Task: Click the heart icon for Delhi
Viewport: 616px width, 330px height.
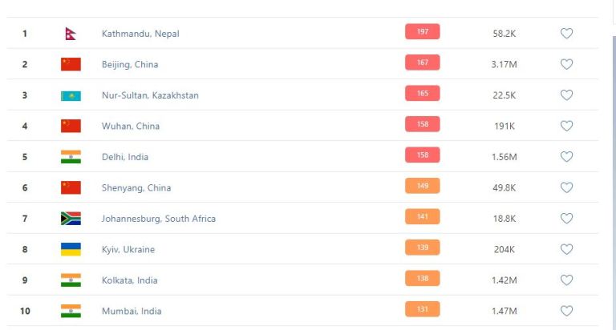Action: point(566,157)
